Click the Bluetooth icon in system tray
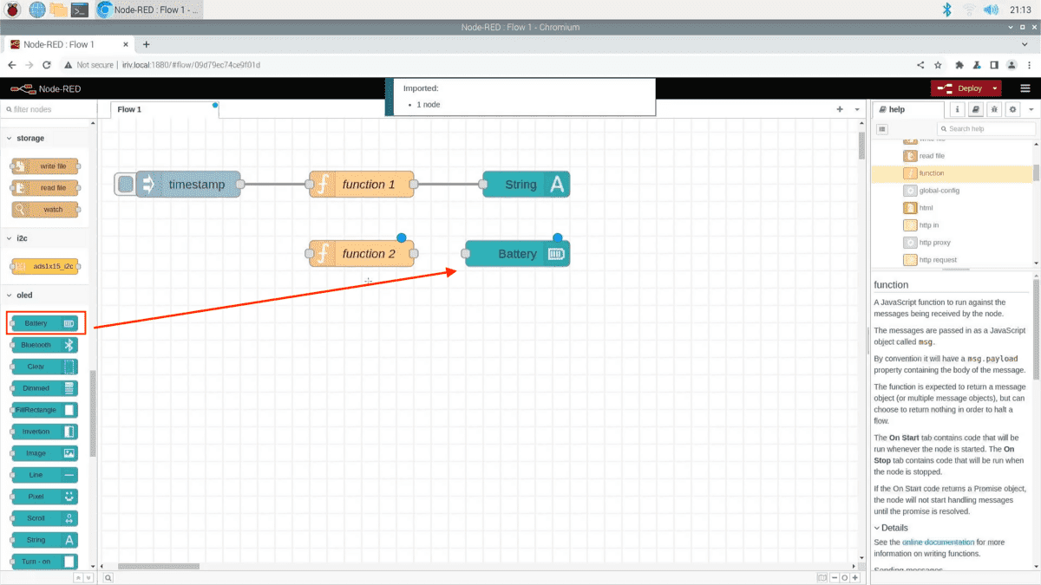This screenshot has height=585, width=1041. click(x=946, y=10)
